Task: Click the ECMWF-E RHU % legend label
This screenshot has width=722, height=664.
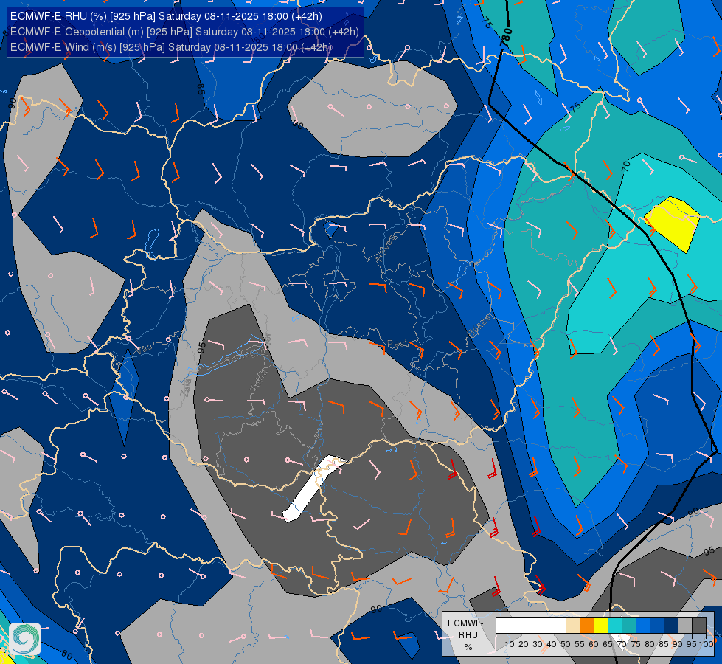Action: coord(468,635)
